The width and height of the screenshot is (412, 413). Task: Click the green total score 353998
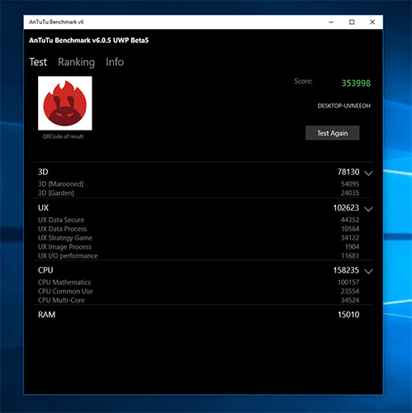point(356,83)
